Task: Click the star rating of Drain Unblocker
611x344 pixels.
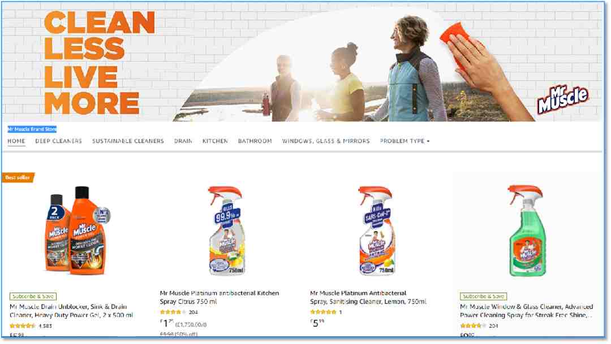Action: click(x=23, y=326)
